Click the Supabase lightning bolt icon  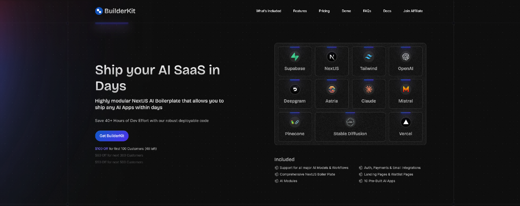(295, 57)
